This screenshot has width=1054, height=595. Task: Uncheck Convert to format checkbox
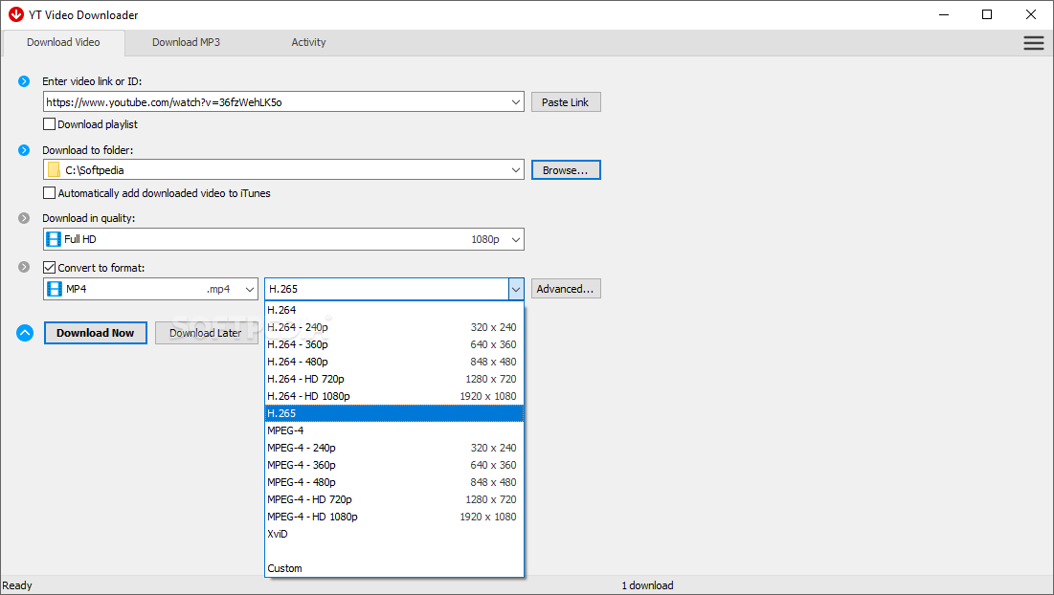coord(49,267)
